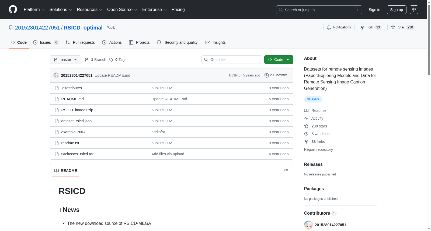
Task: Click file icon beside dataset_rsicd.json
Action: click(x=57, y=121)
